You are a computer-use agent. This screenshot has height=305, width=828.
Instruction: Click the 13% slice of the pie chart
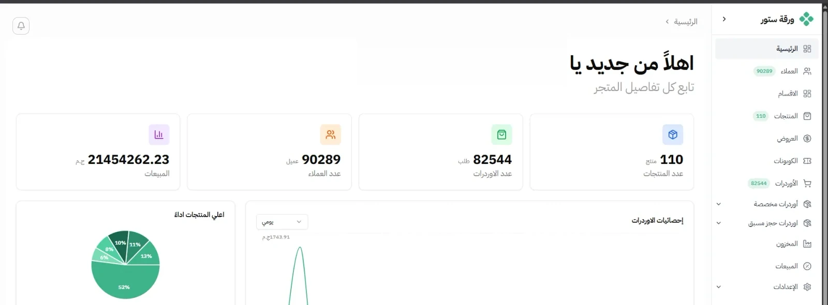click(x=146, y=254)
